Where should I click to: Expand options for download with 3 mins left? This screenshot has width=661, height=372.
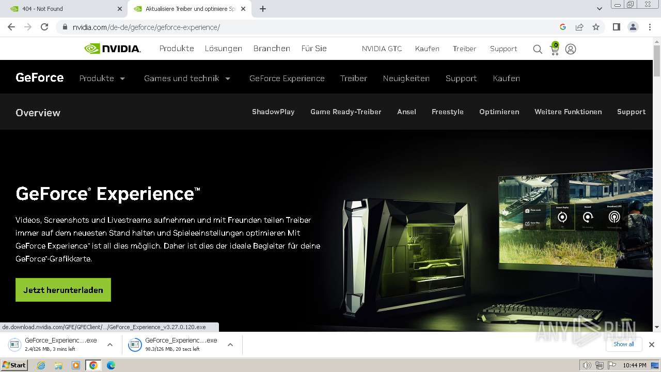point(110,345)
